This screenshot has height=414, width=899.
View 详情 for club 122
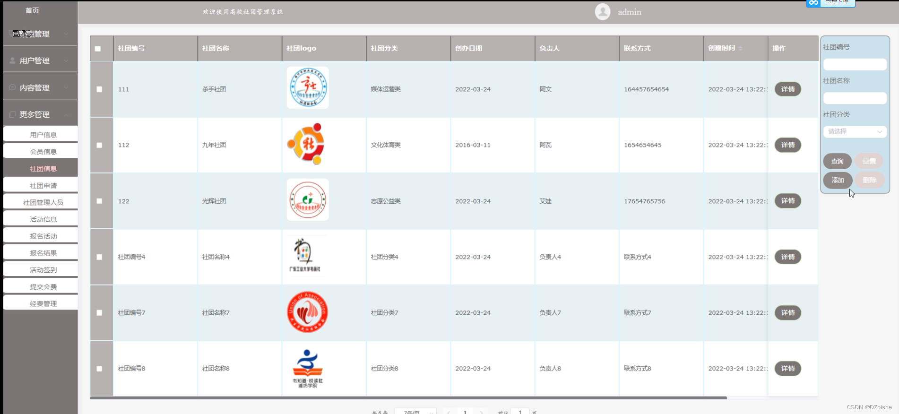click(x=787, y=200)
